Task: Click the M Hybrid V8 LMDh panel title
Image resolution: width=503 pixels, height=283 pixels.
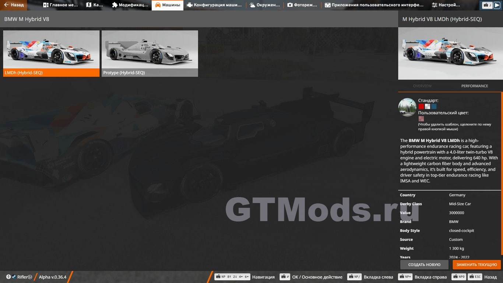Action: coord(442,19)
